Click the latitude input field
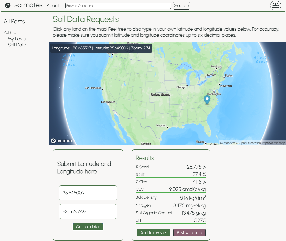286x241 pixels. point(88,193)
